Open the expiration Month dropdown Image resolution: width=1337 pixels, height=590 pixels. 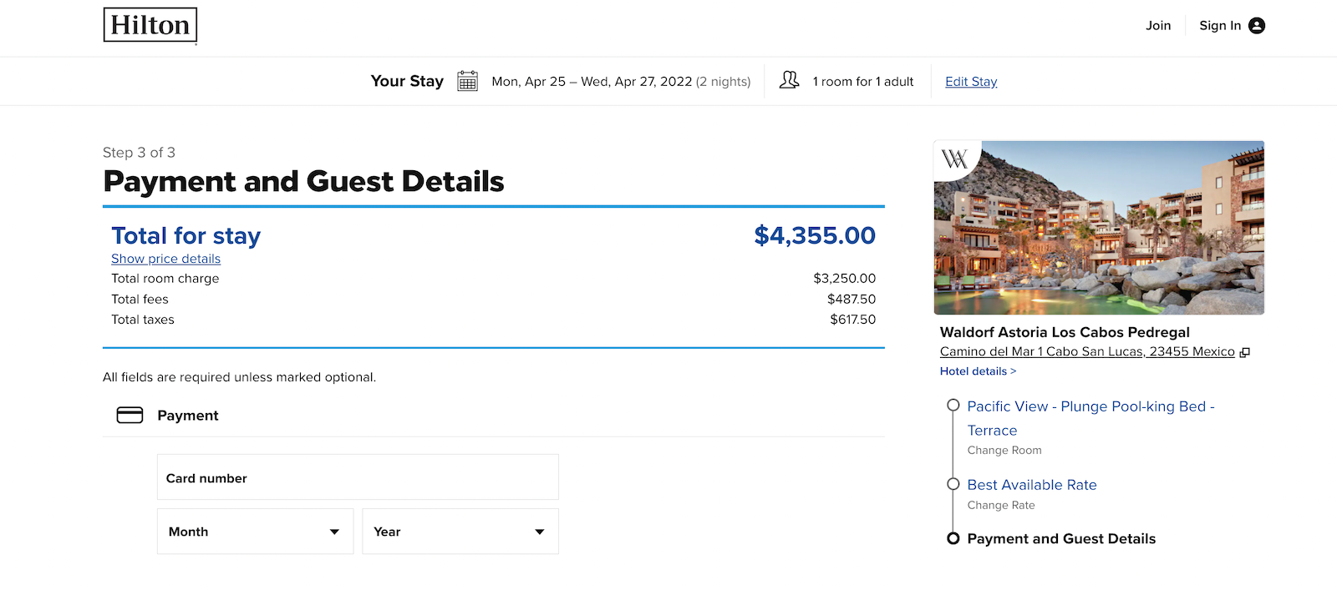[255, 532]
